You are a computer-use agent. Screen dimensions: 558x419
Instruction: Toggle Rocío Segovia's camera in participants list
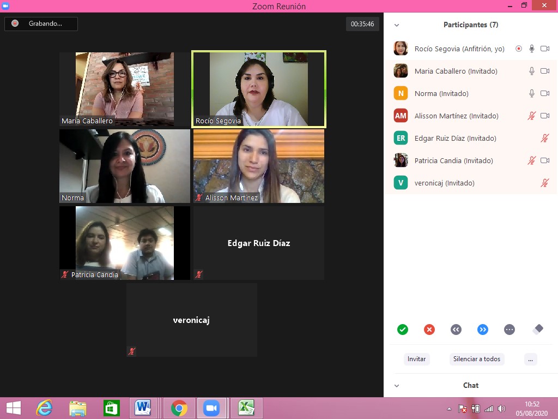click(545, 49)
